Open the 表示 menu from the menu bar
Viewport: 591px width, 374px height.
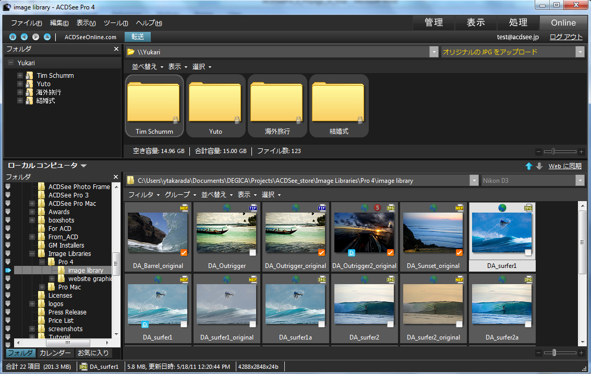[x=86, y=22]
